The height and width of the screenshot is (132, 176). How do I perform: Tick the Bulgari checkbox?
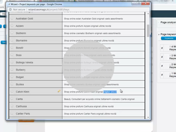(12, 77)
